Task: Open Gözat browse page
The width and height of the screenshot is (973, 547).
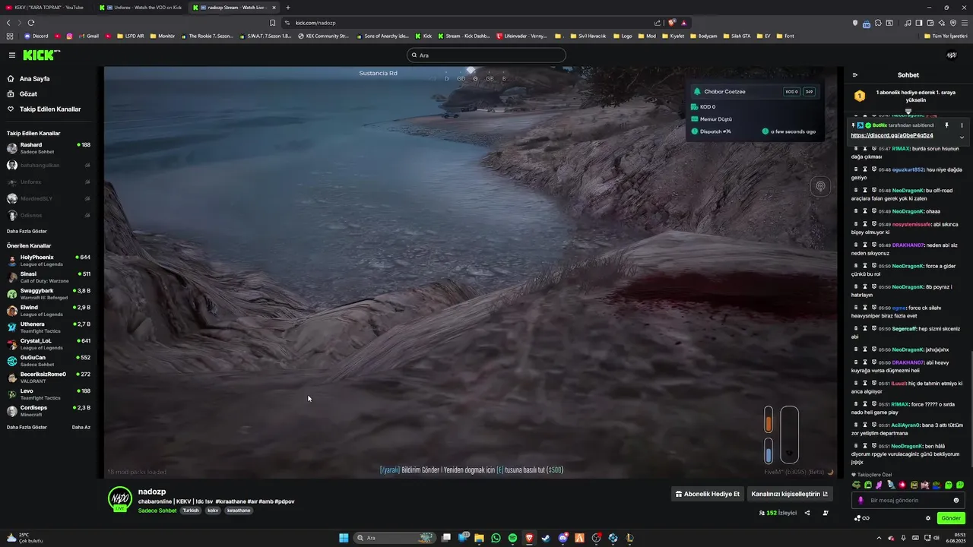Action: click(28, 94)
